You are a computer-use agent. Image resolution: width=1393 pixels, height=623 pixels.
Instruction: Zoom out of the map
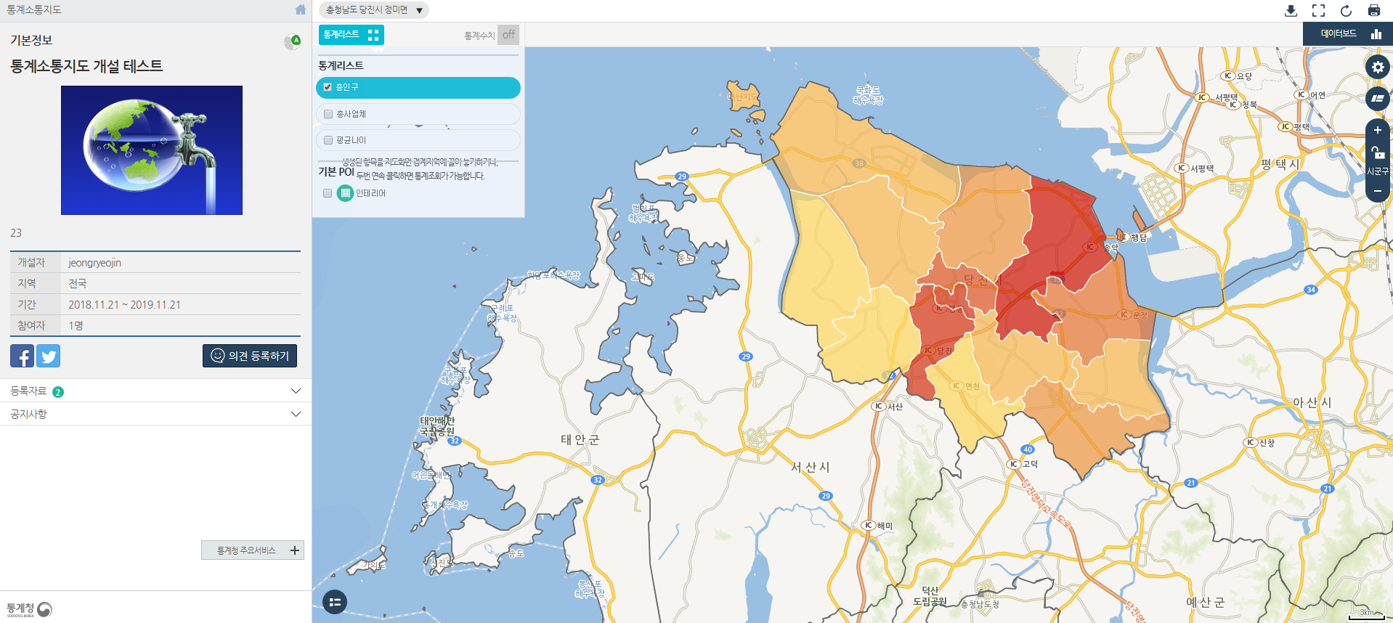[1377, 191]
